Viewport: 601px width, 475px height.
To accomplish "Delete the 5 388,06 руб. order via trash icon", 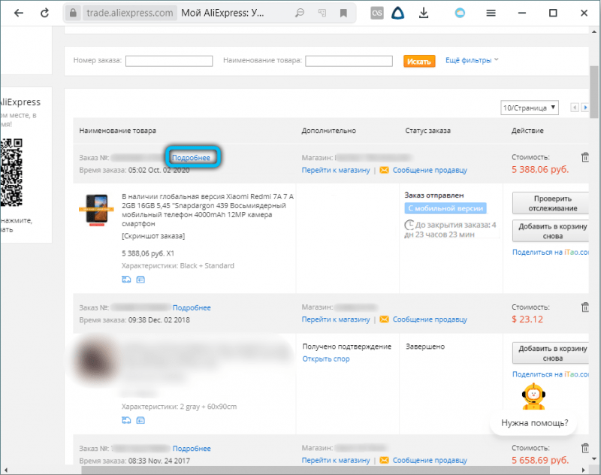I will (x=585, y=157).
